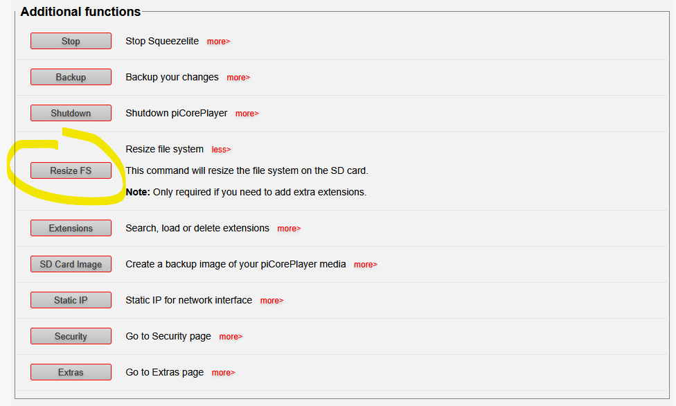The width and height of the screenshot is (676, 406).
Task: Expand 'more>' next to Stop Squeezelite
Action: [x=218, y=42]
